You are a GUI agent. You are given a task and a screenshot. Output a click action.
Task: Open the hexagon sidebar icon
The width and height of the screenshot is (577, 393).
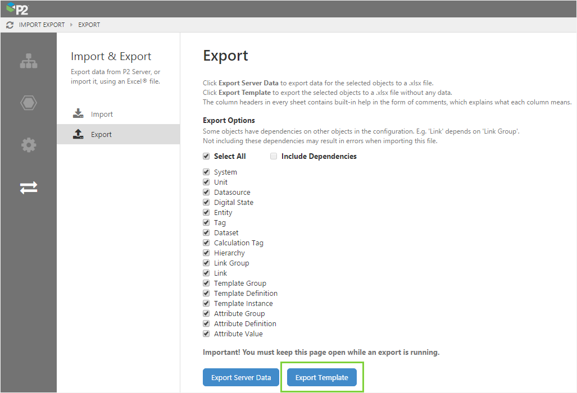pyautogui.click(x=29, y=103)
